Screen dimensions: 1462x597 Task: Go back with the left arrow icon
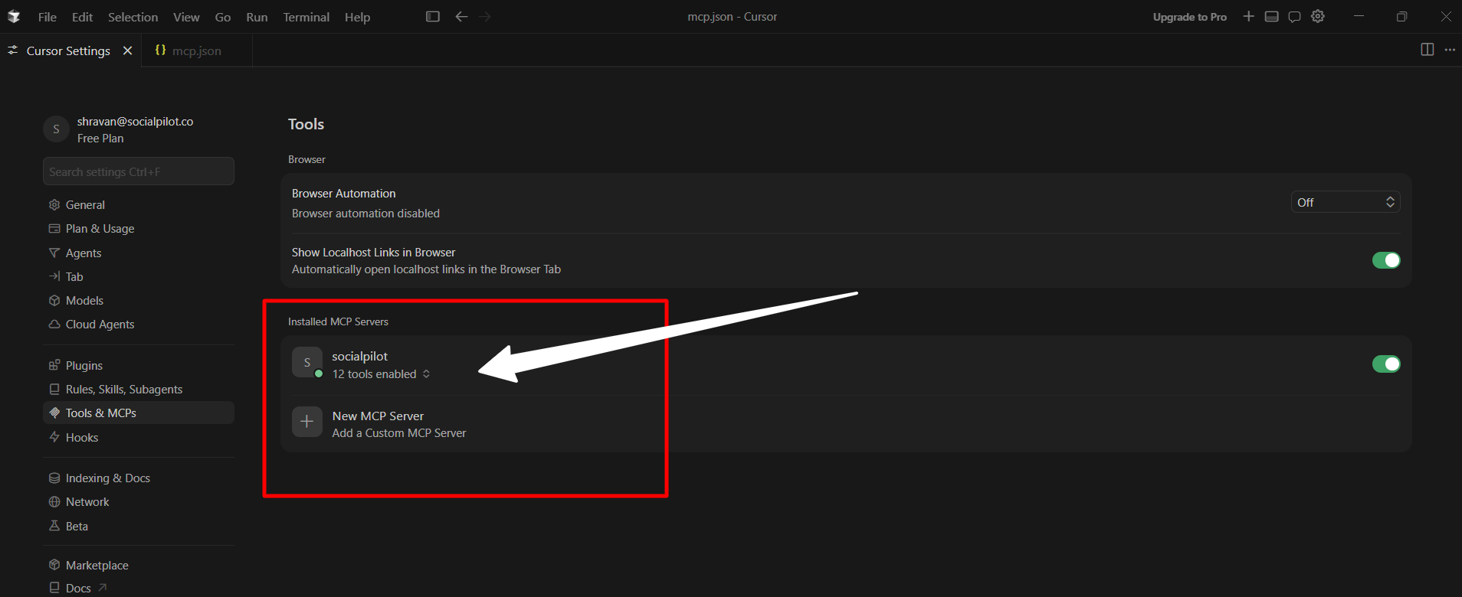(x=461, y=16)
